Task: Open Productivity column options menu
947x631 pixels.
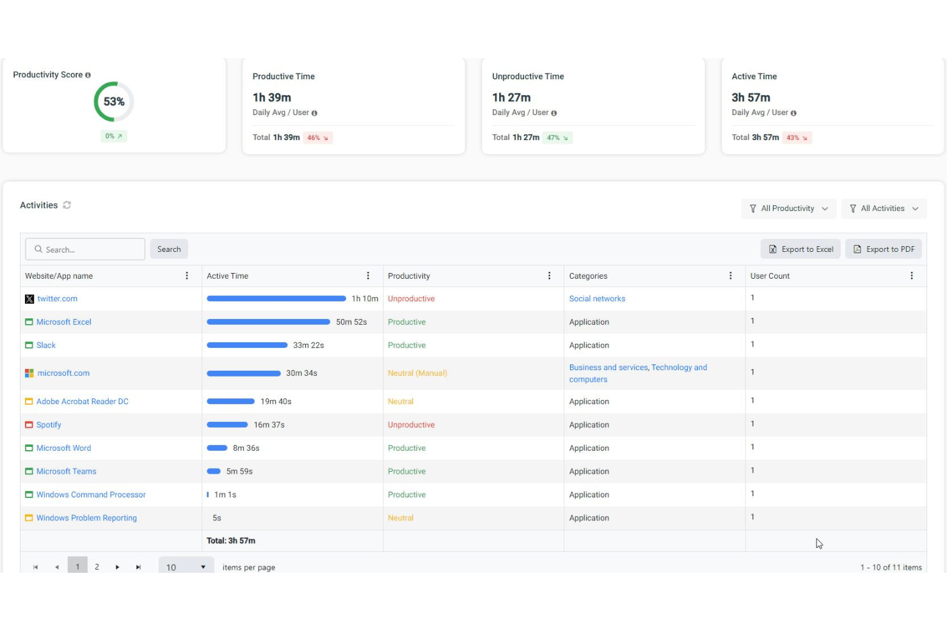Action: 549,276
